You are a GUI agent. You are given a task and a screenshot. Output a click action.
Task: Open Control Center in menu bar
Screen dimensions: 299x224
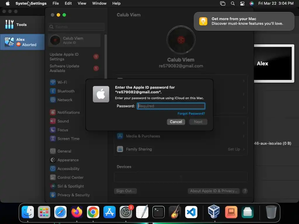click(x=242, y=3)
